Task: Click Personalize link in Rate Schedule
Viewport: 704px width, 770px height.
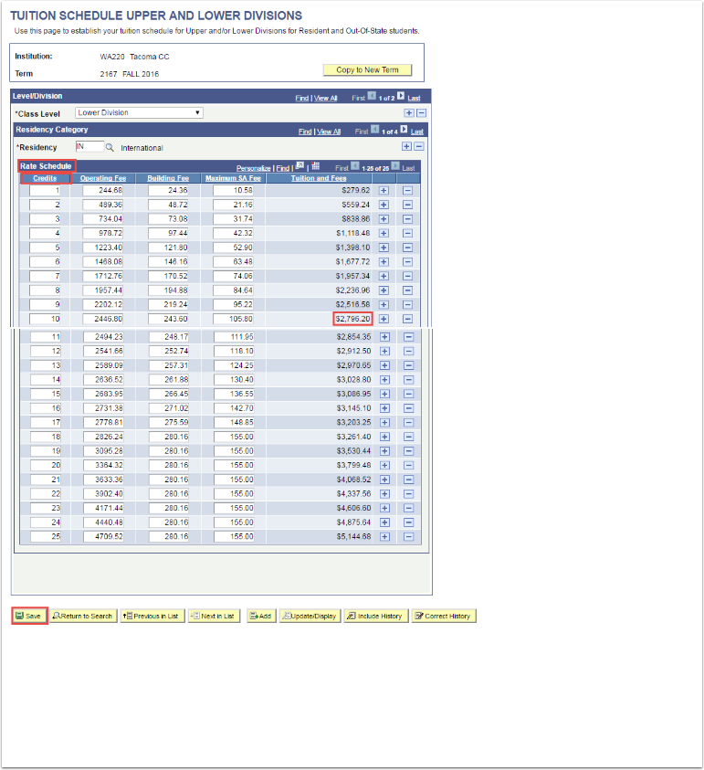Action: [253, 168]
